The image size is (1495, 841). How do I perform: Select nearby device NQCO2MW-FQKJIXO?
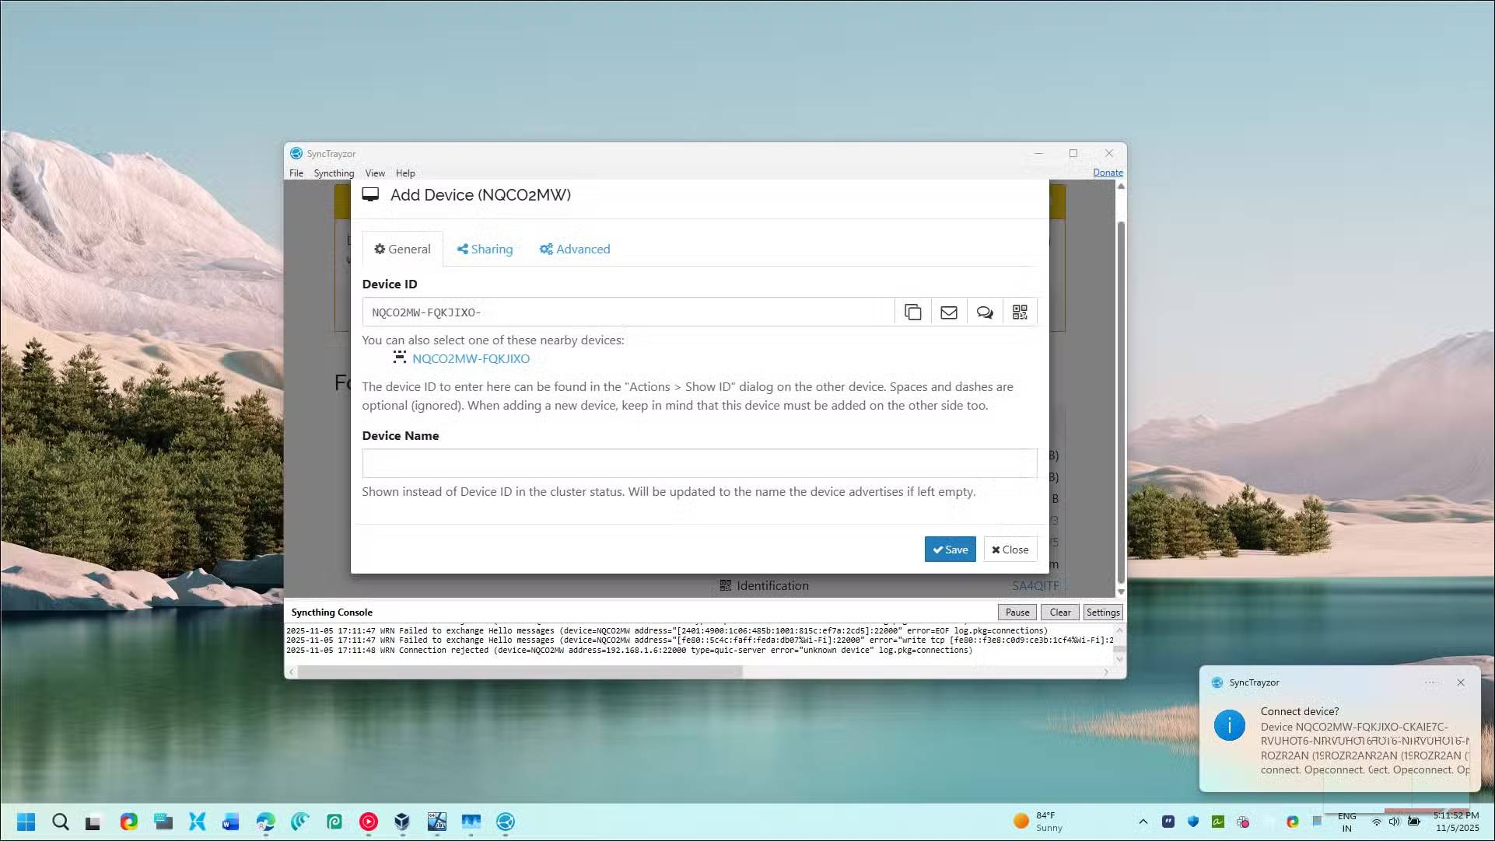pyautogui.click(x=471, y=358)
